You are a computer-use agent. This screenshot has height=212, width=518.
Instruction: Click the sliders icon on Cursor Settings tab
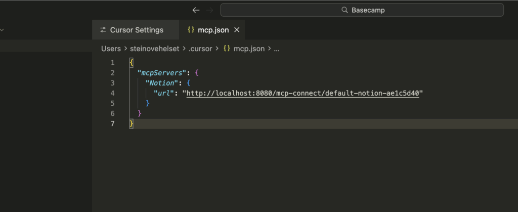103,30
